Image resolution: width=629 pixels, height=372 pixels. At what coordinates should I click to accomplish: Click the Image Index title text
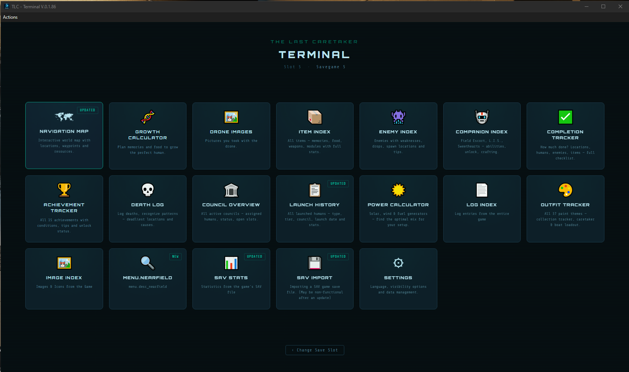pos(64,278)
